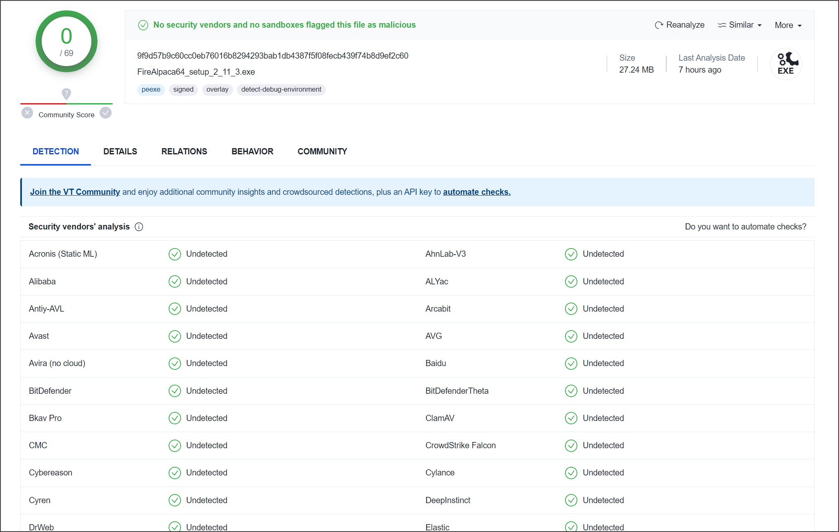
Task: Switch to the DETECTION tab
Action: tap(56, 151)
